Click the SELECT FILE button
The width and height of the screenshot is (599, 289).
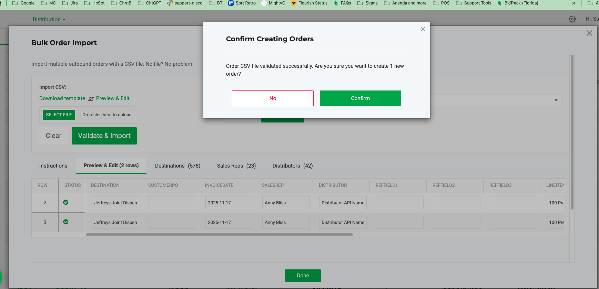[x=59, y=115]
